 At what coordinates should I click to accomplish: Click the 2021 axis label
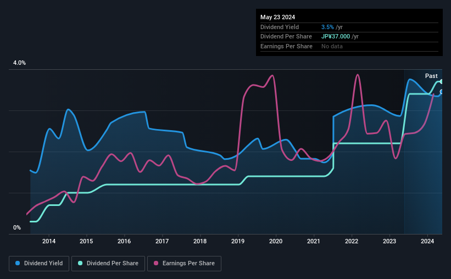tap(314, 241)
